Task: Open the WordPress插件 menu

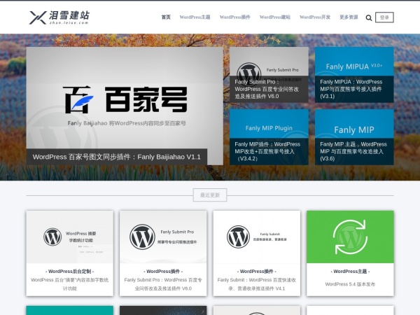Action: coord(235,17)
